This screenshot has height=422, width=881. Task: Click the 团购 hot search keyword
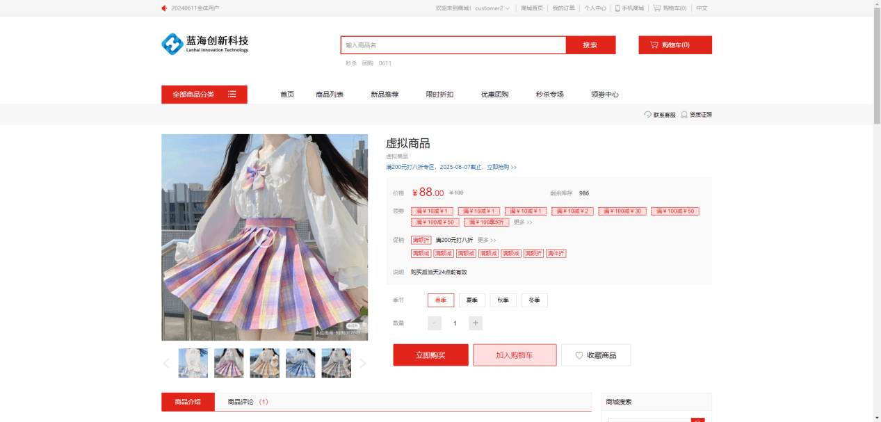click(x=368, y=63)
